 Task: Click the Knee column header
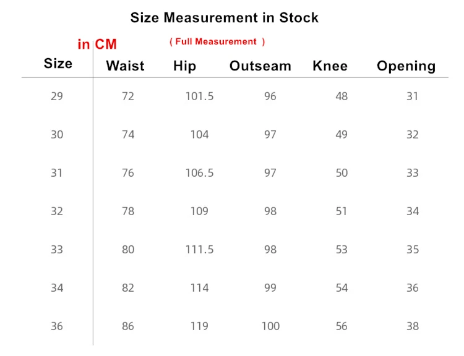point(330,66)
